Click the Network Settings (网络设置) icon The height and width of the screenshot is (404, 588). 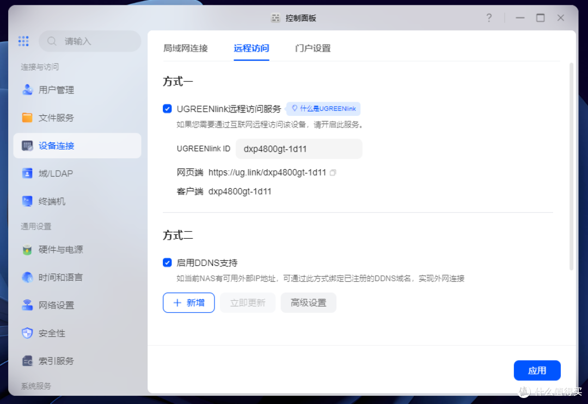[27, 305]
